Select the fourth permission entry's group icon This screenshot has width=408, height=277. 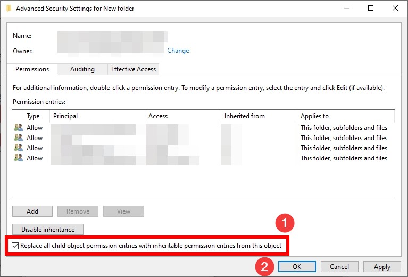tap(19, 158)
